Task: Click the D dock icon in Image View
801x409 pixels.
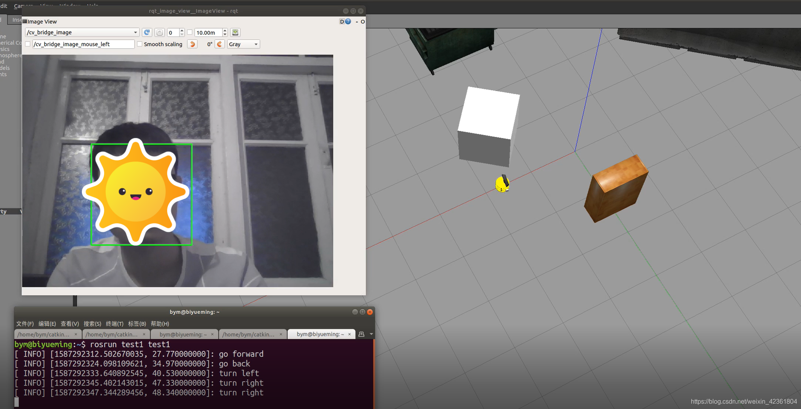Action: point(342,21)
